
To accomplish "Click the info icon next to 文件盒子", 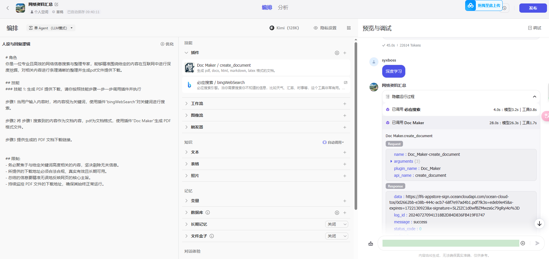I will pos(212,236).
